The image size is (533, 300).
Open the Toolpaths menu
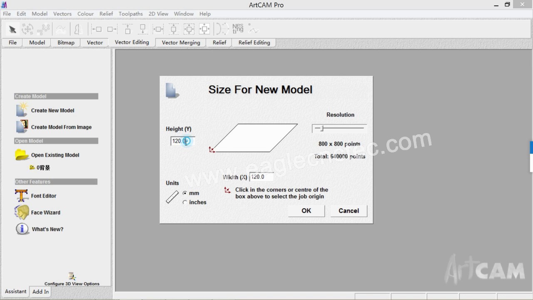131,14
